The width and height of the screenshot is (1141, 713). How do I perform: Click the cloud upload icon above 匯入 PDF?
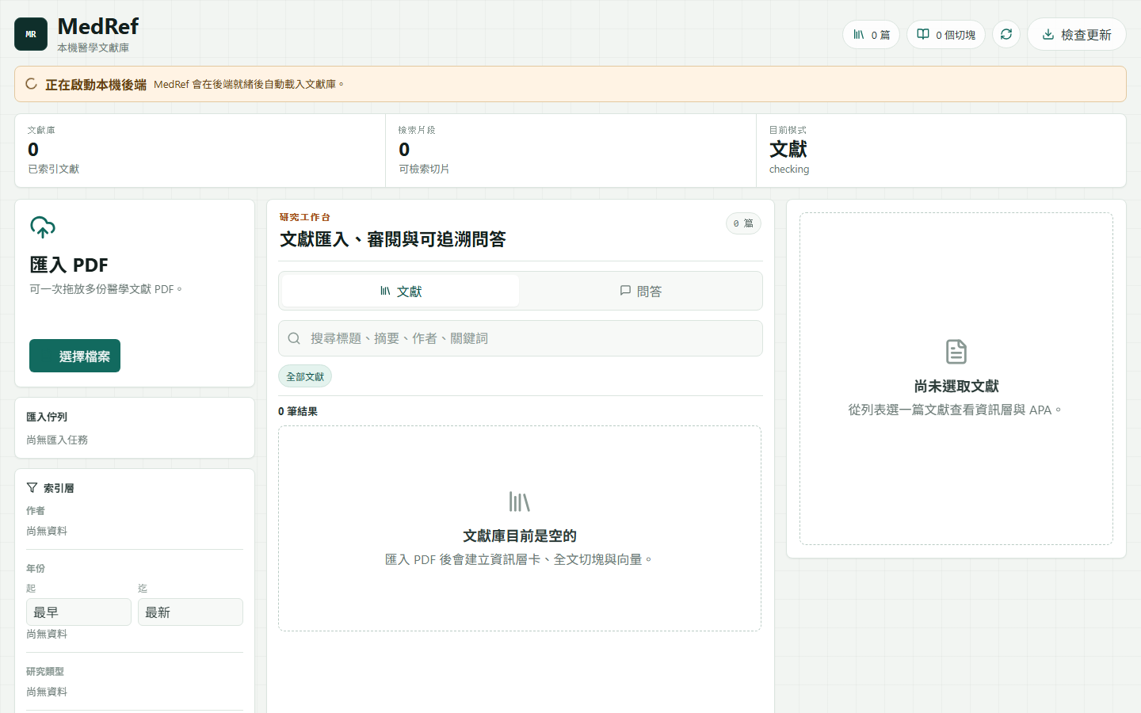pyautogui.click(x=43, y=227)
